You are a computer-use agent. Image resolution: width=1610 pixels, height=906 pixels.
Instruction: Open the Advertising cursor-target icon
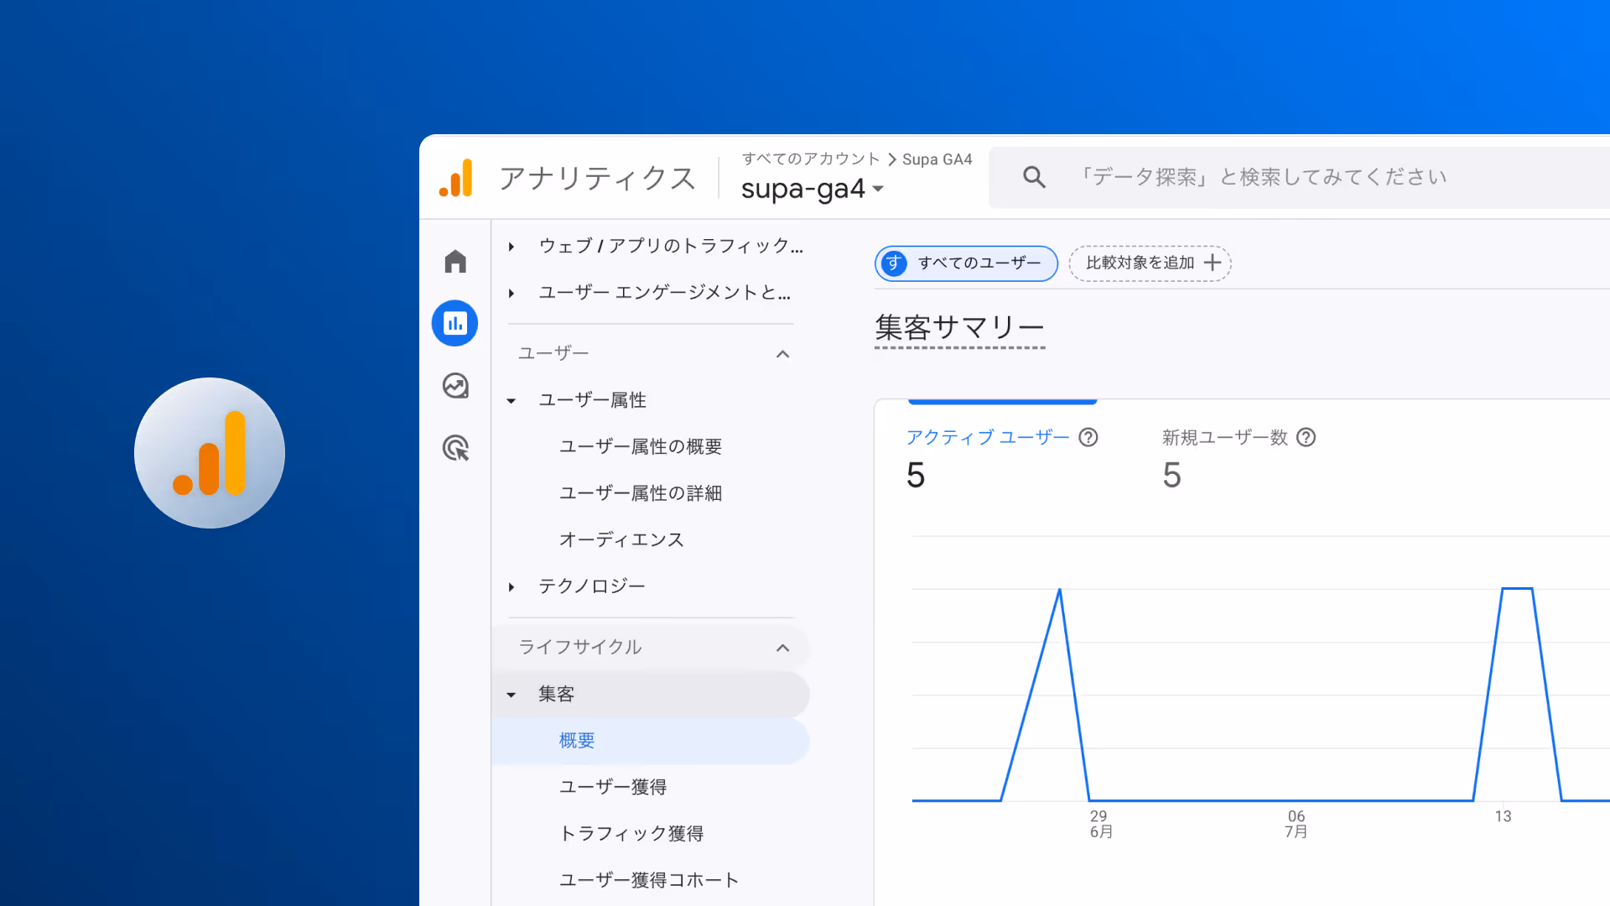point(455,448)
